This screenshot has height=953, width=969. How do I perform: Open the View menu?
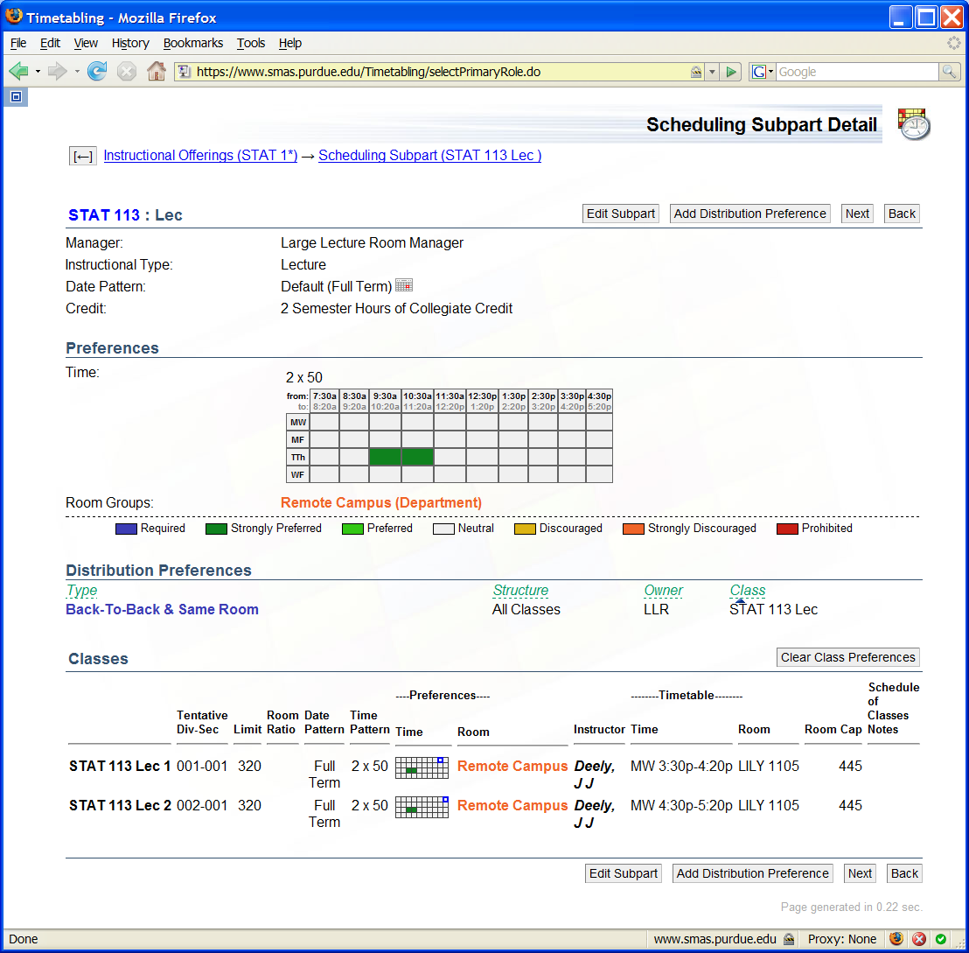(x=86, y=43)
